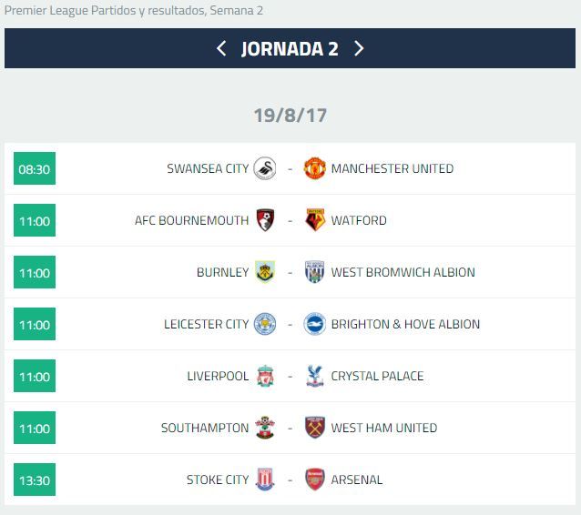Advance to next jornada with right chevron

[359, 48]
